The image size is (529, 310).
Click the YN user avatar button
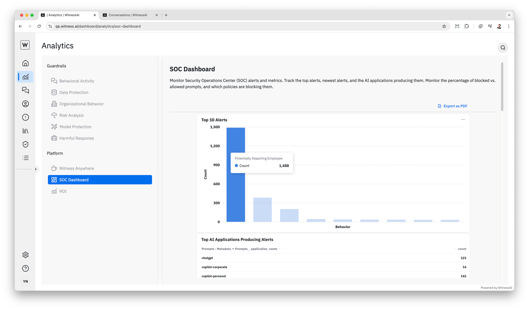25,281
